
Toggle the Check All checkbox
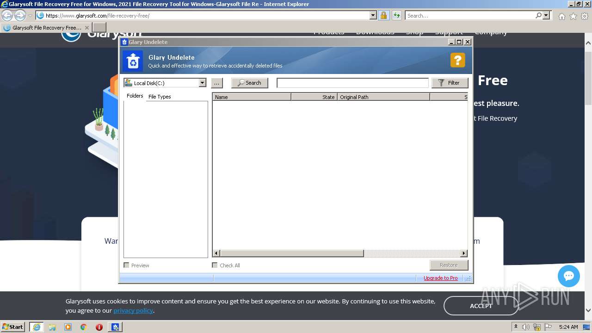coord(215,265)
